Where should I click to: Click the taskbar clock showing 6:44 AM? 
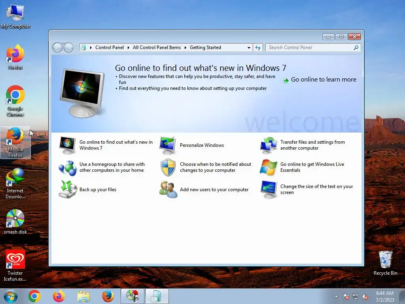coord(384,296)
